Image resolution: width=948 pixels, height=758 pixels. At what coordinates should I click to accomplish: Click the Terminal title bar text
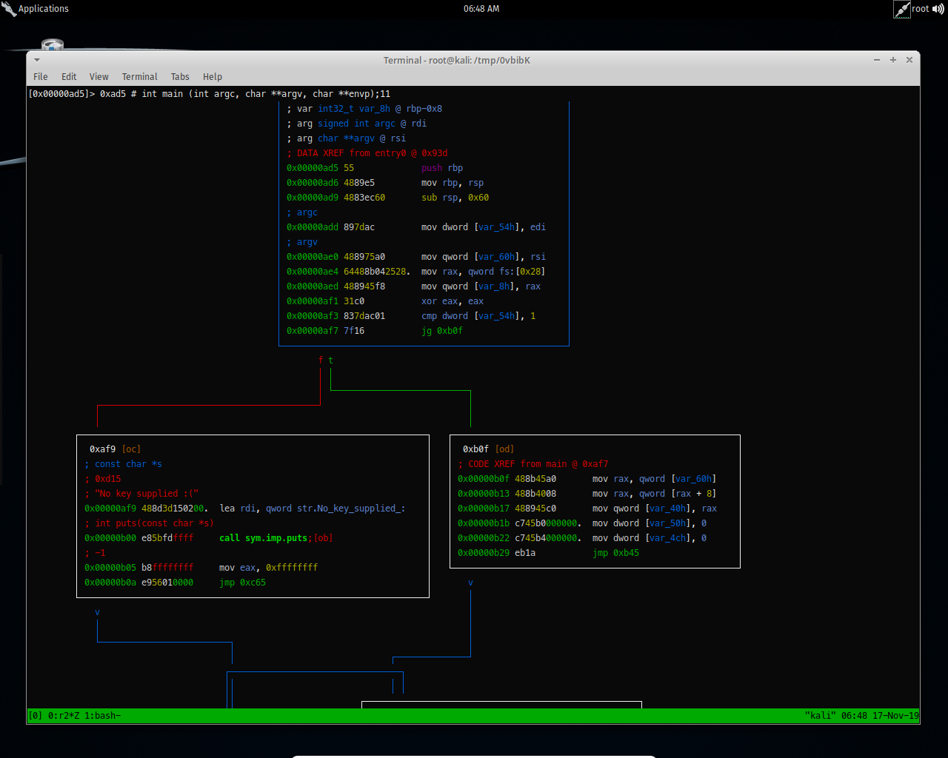457,61
